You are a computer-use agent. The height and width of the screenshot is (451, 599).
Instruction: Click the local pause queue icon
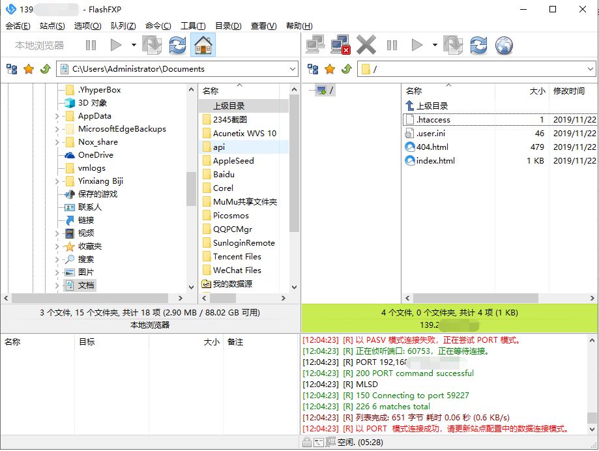(x=91, y=46)
